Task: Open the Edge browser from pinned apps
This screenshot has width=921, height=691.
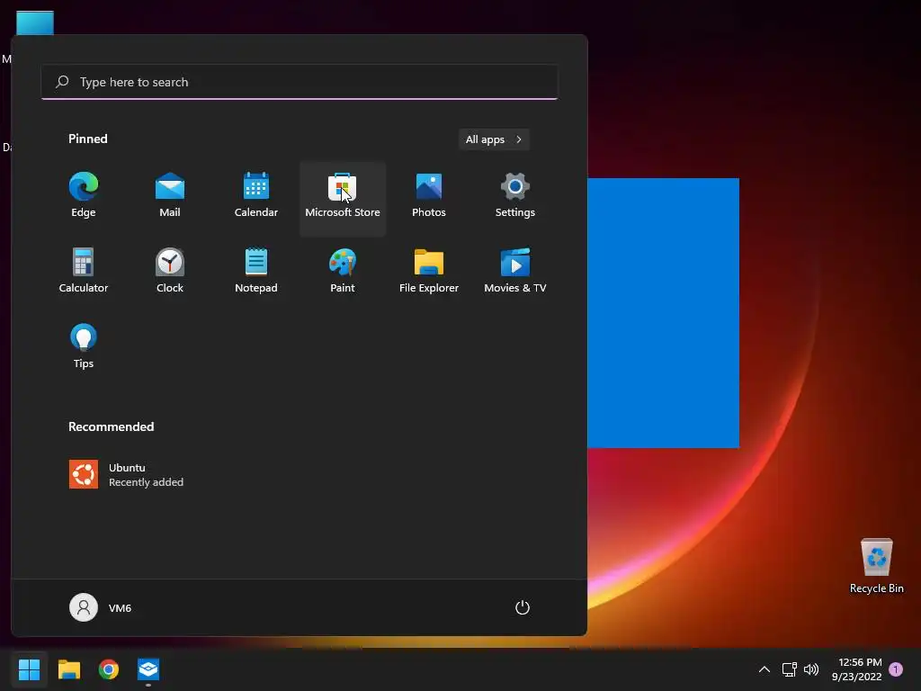Action: (84, 196)
